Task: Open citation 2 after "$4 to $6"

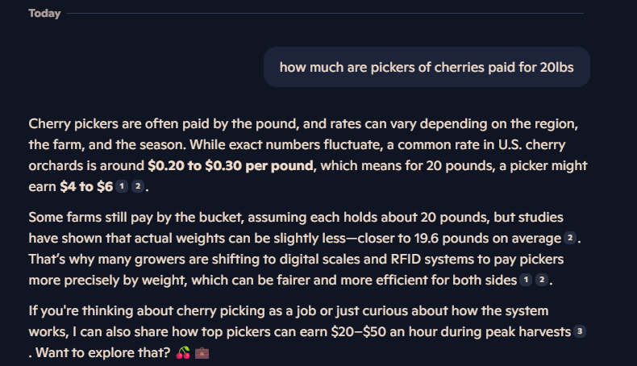Action: [x=137, y=187]
